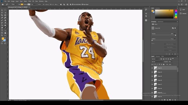188x105 pixels.
Task: Open the path alignment icon in options bar
Action: [x=64, y=4]
